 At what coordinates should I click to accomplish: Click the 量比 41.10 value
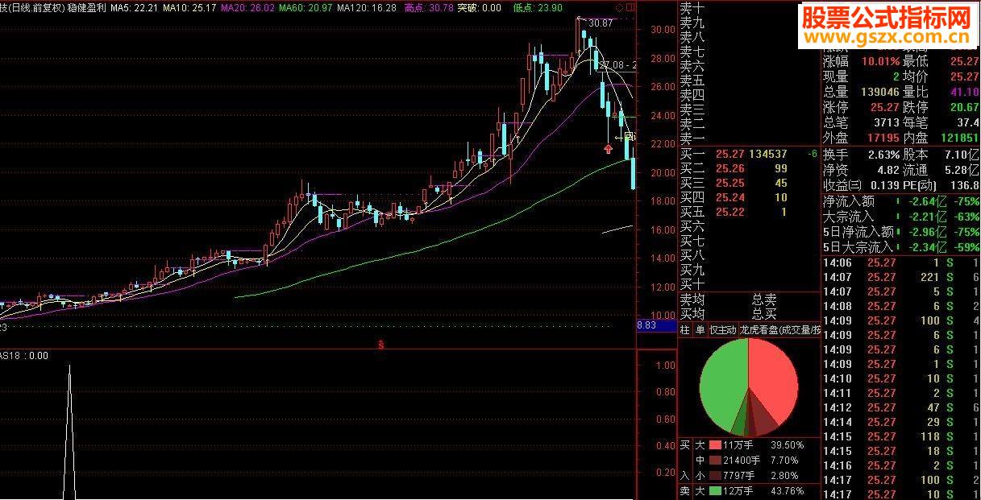coord(964,93)
